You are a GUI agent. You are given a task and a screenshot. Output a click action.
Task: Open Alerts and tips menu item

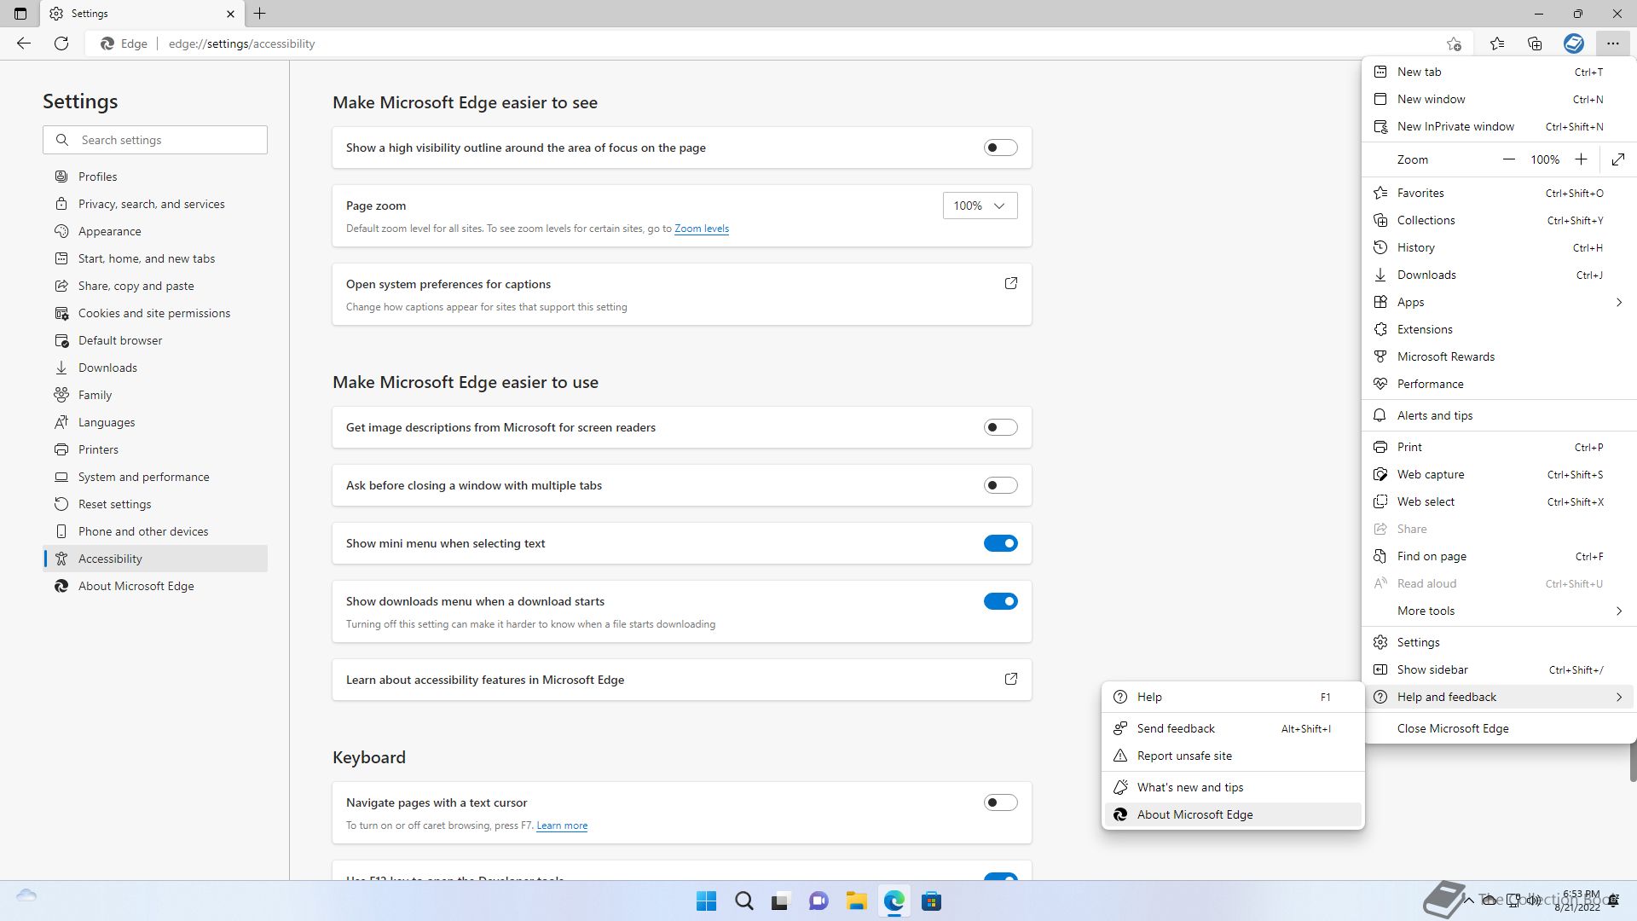[1498, 415]
